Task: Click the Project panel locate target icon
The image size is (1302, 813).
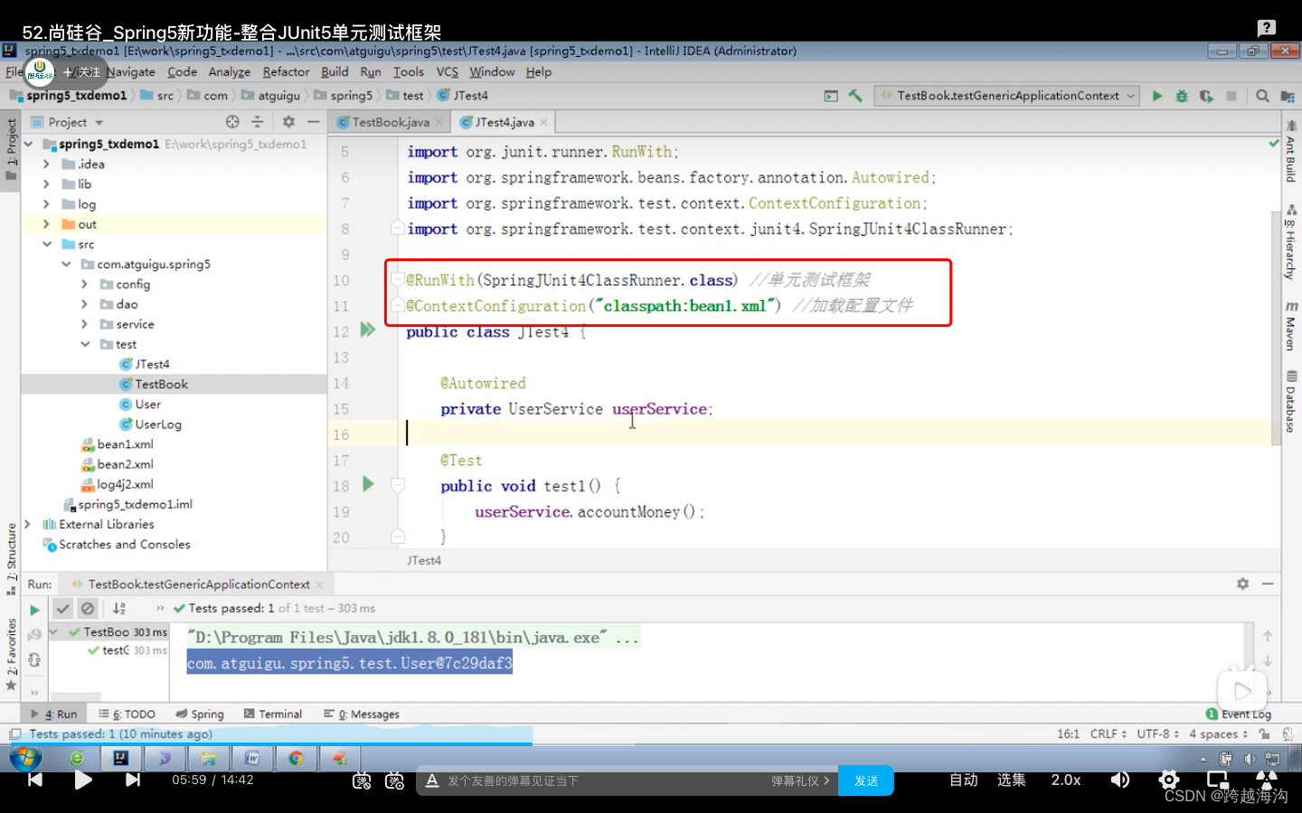Action: [232, 122]
